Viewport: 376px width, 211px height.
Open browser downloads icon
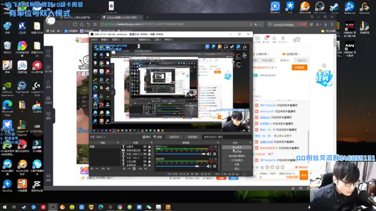tap(325, 24)
